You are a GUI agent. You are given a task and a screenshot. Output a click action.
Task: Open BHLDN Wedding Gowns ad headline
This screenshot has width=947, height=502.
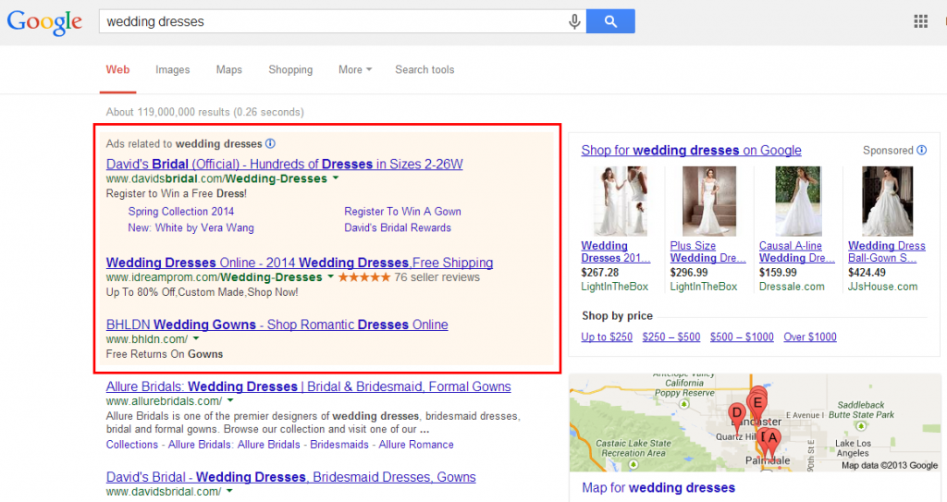tap(277, 324)
